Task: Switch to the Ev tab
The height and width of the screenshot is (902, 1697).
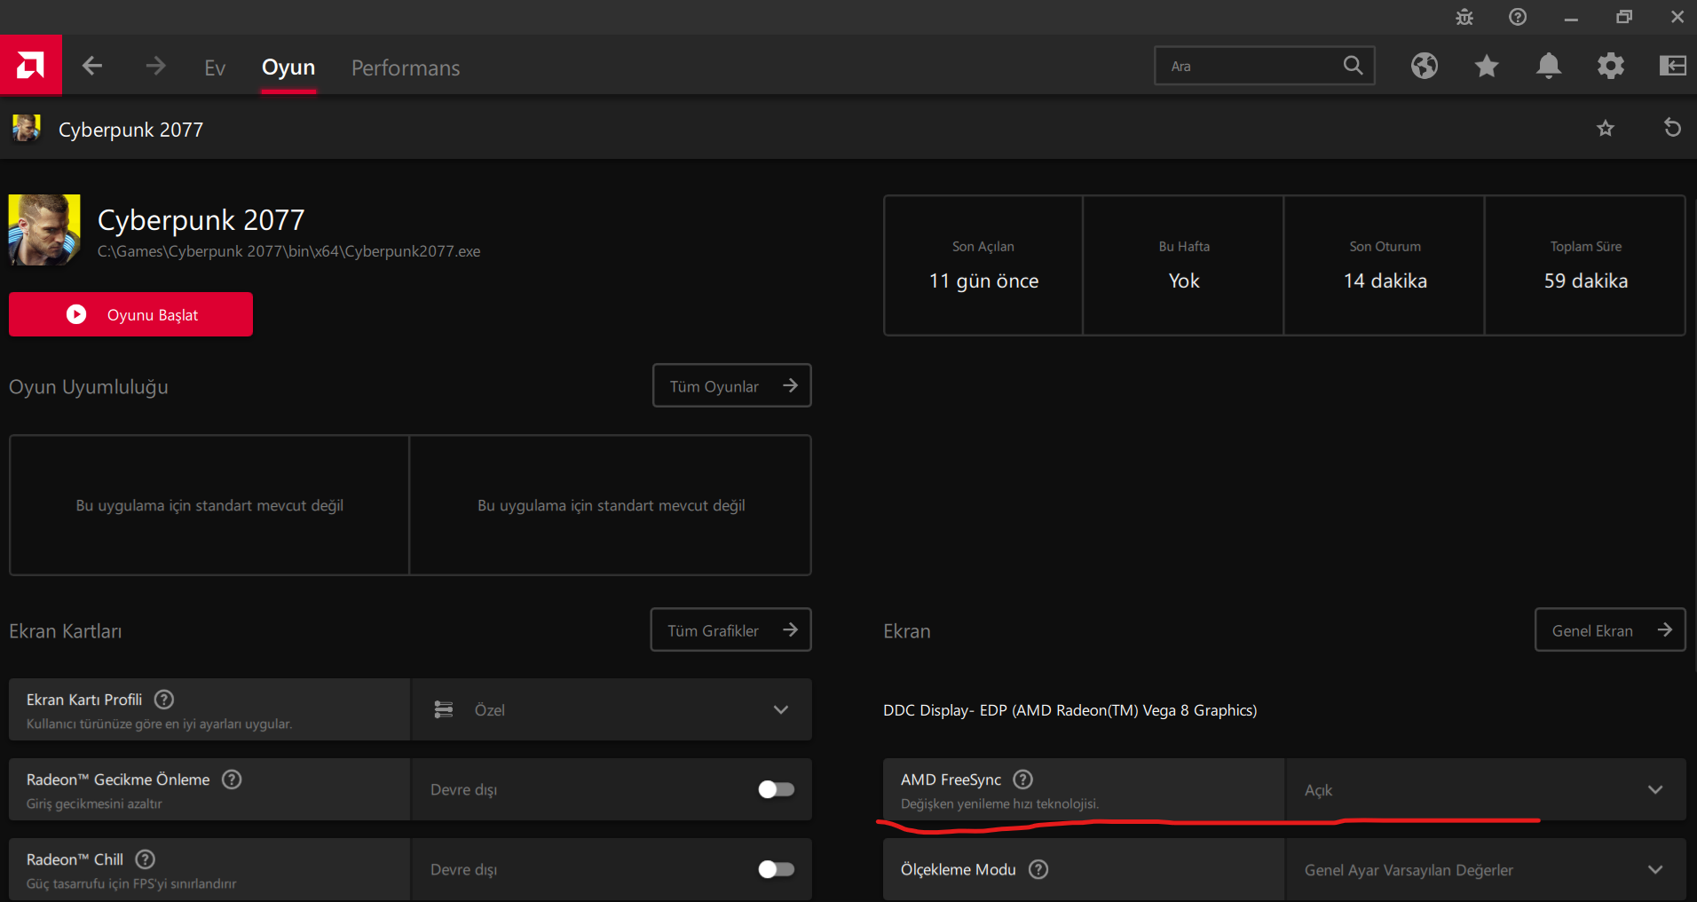Action: 215,67
